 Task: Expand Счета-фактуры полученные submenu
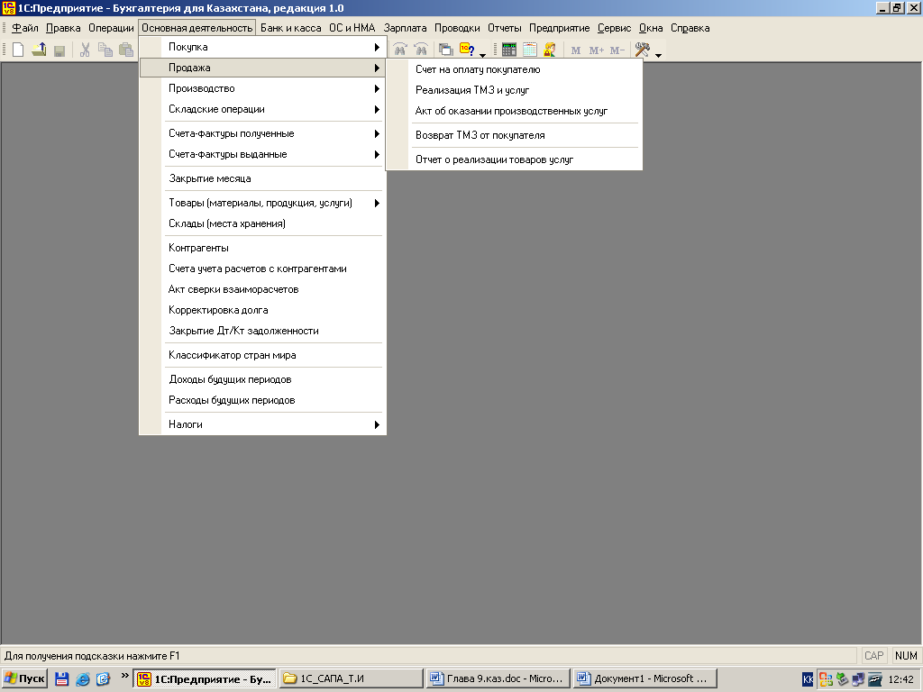click(x=262, y=133)
